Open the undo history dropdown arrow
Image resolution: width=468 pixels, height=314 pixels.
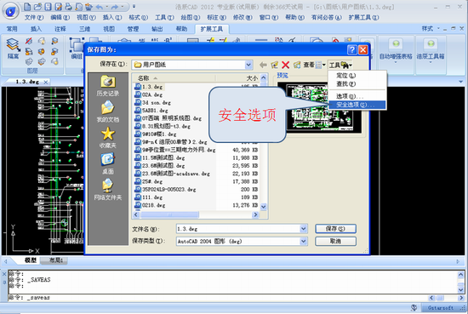tap(106, 7)
